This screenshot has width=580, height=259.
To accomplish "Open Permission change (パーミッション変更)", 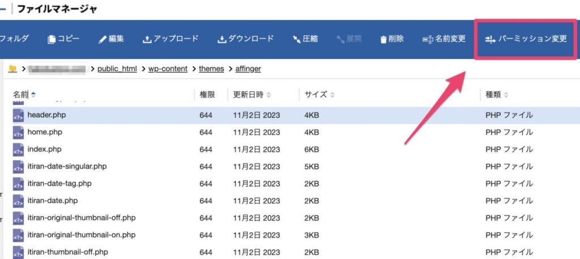I will click(525, 39).
